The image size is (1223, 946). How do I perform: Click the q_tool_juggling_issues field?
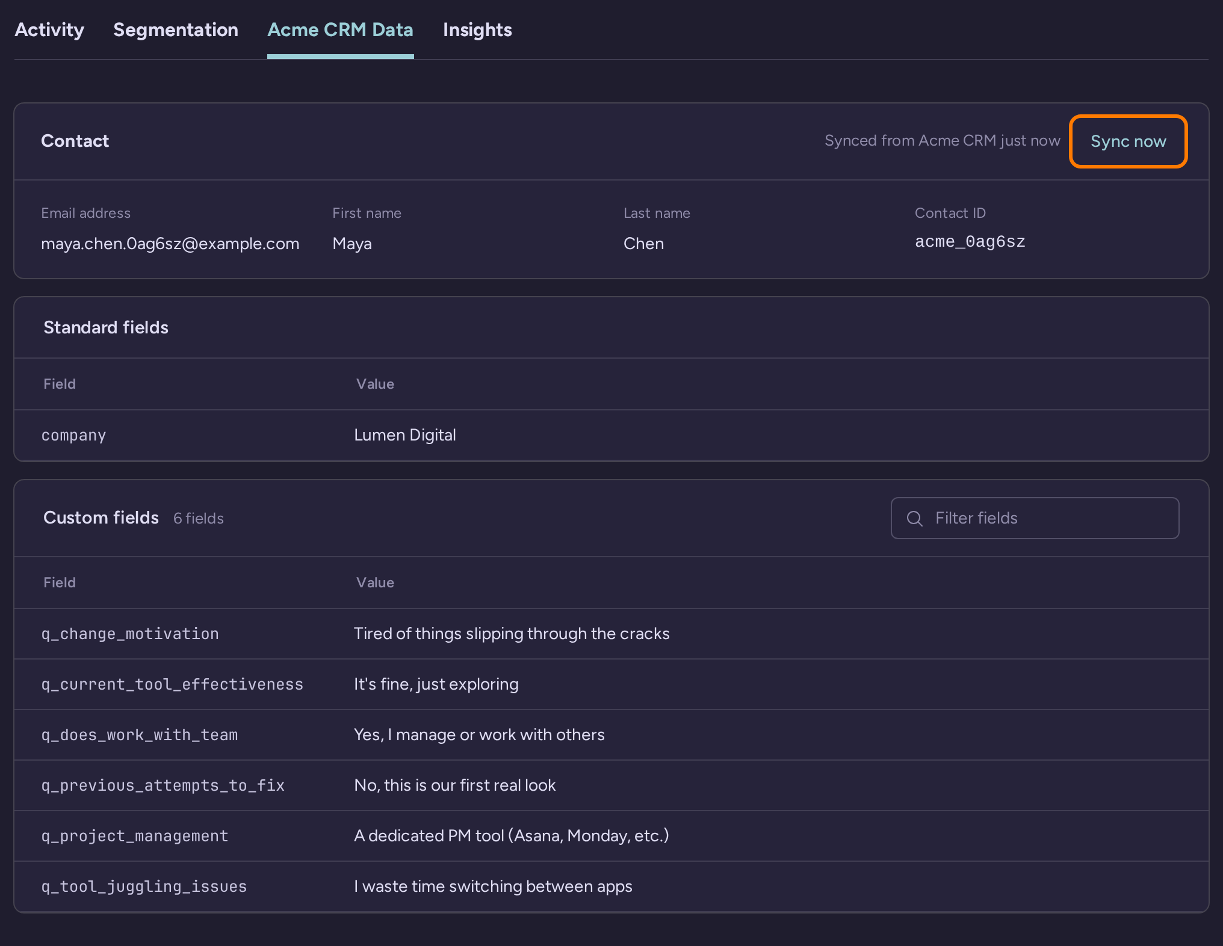tap(144, 886)
